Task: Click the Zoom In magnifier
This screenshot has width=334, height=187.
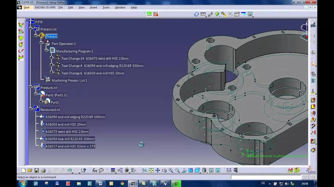Action: (x=171, y=170)
